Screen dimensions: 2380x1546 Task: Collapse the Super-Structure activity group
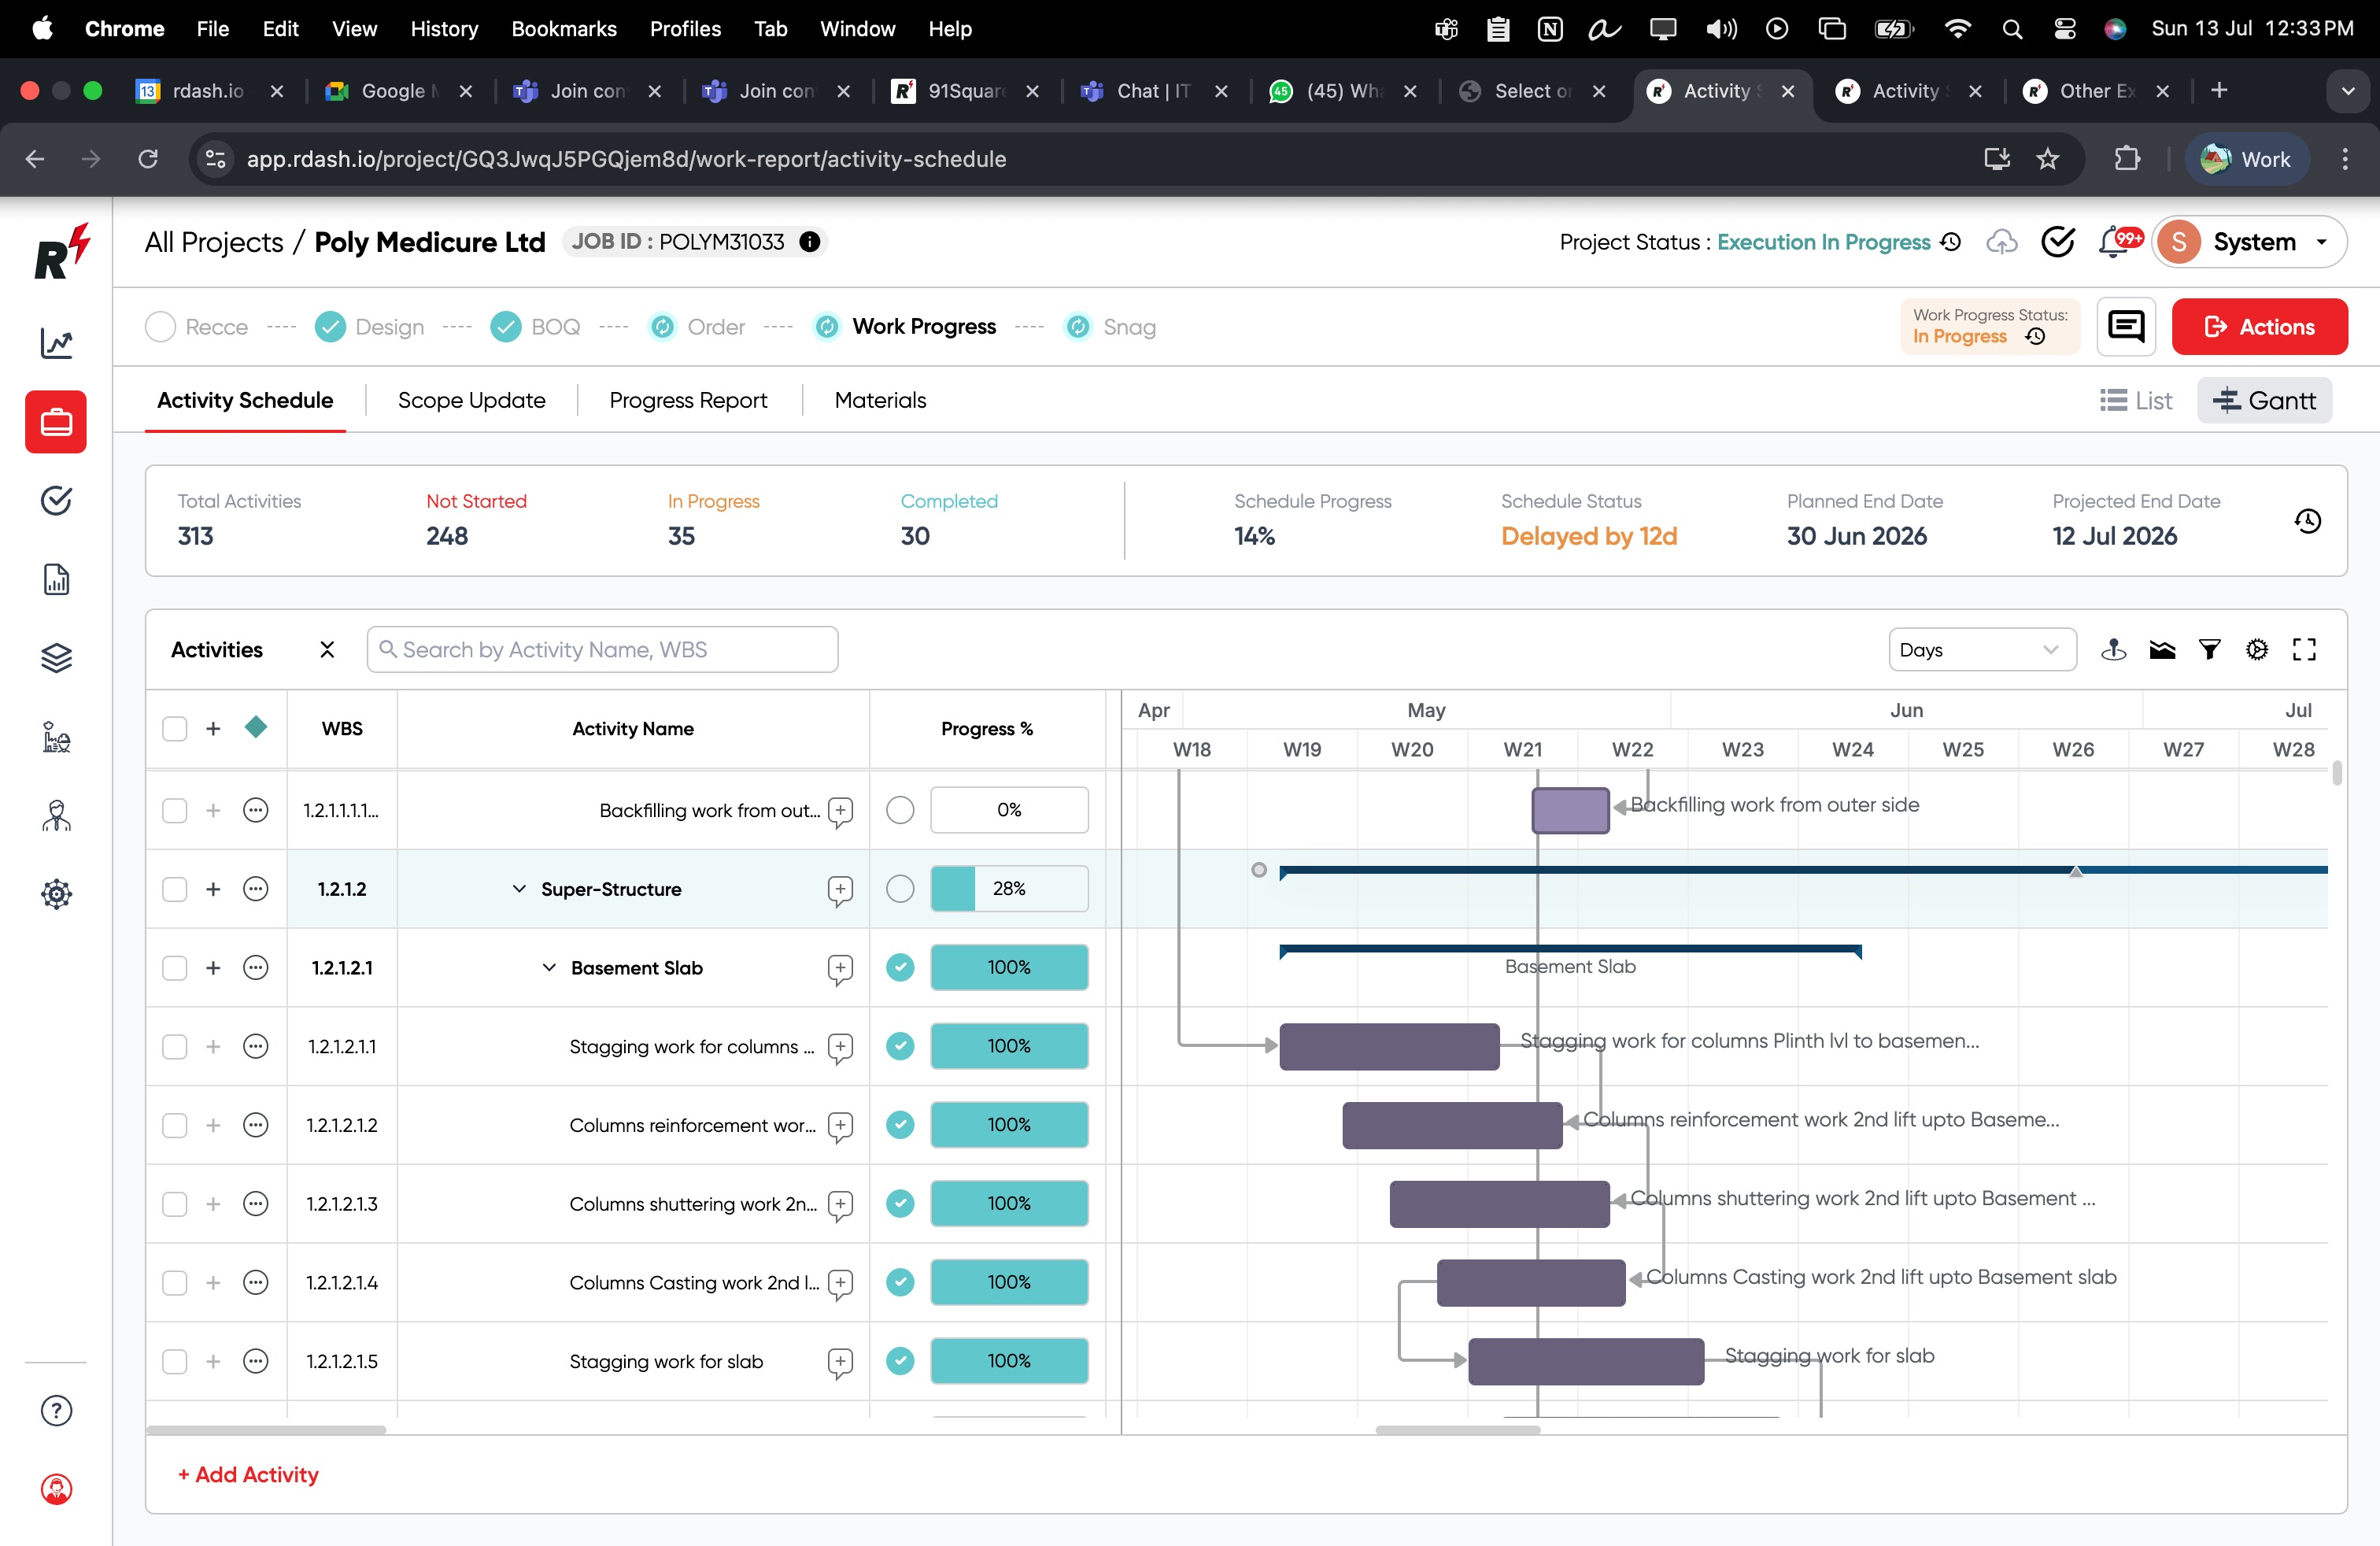519,889
